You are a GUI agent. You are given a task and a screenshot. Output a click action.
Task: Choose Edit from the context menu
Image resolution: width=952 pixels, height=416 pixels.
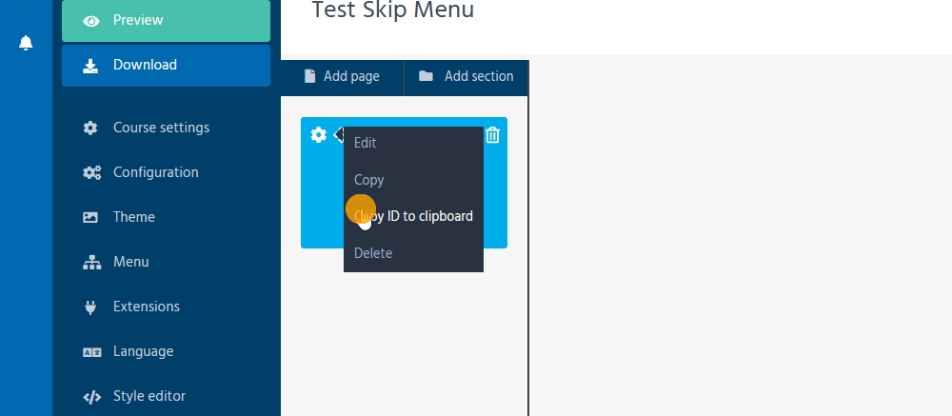click(366, 143)
